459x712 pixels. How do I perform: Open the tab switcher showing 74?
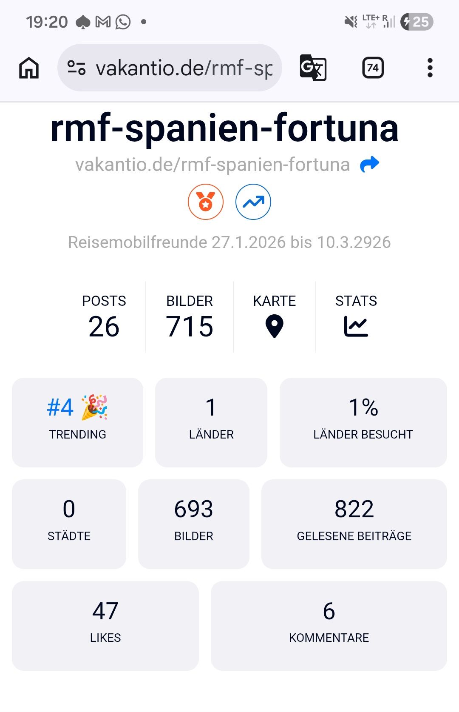(373, 68)
